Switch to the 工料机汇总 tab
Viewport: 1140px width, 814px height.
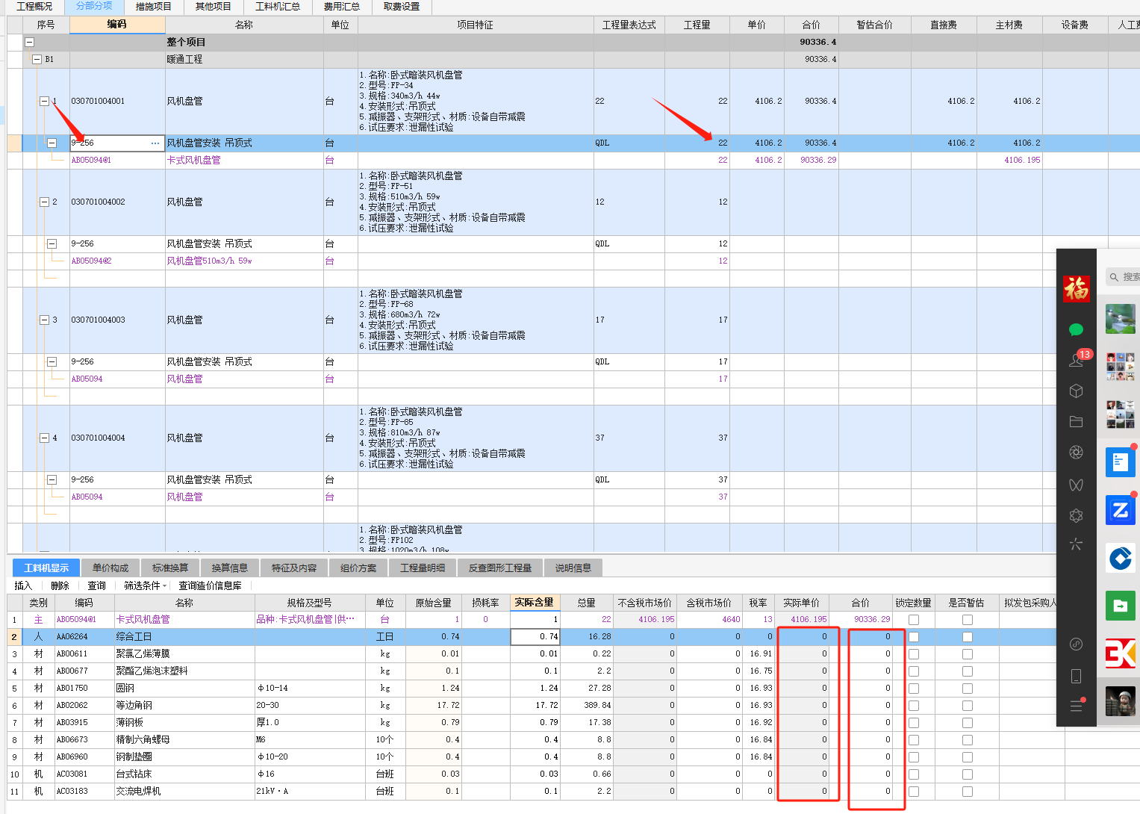tap(278, 7)
